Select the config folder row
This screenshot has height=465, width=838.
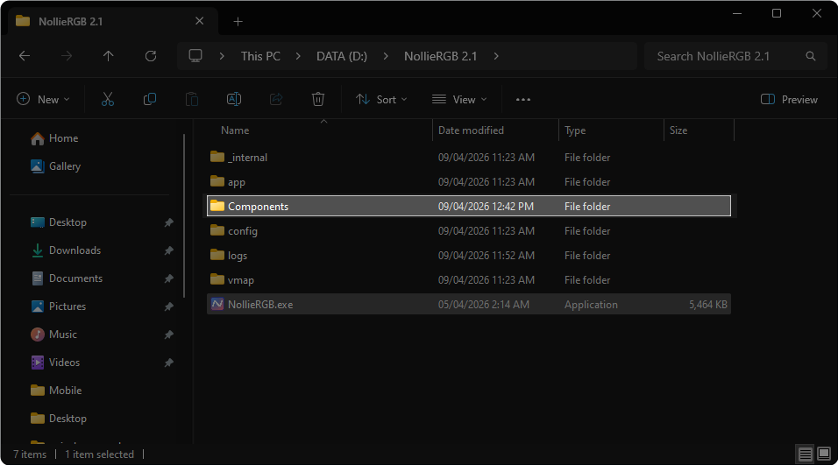(469, 230)
